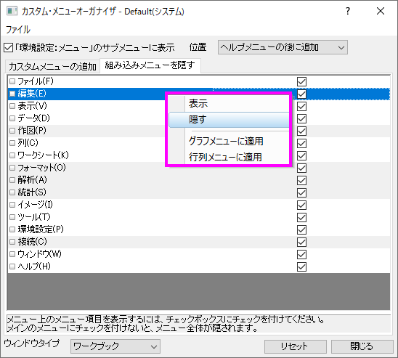
Task: Uncheck the ファイル(F) row checkbox
Action: click(x=301, y=82)
